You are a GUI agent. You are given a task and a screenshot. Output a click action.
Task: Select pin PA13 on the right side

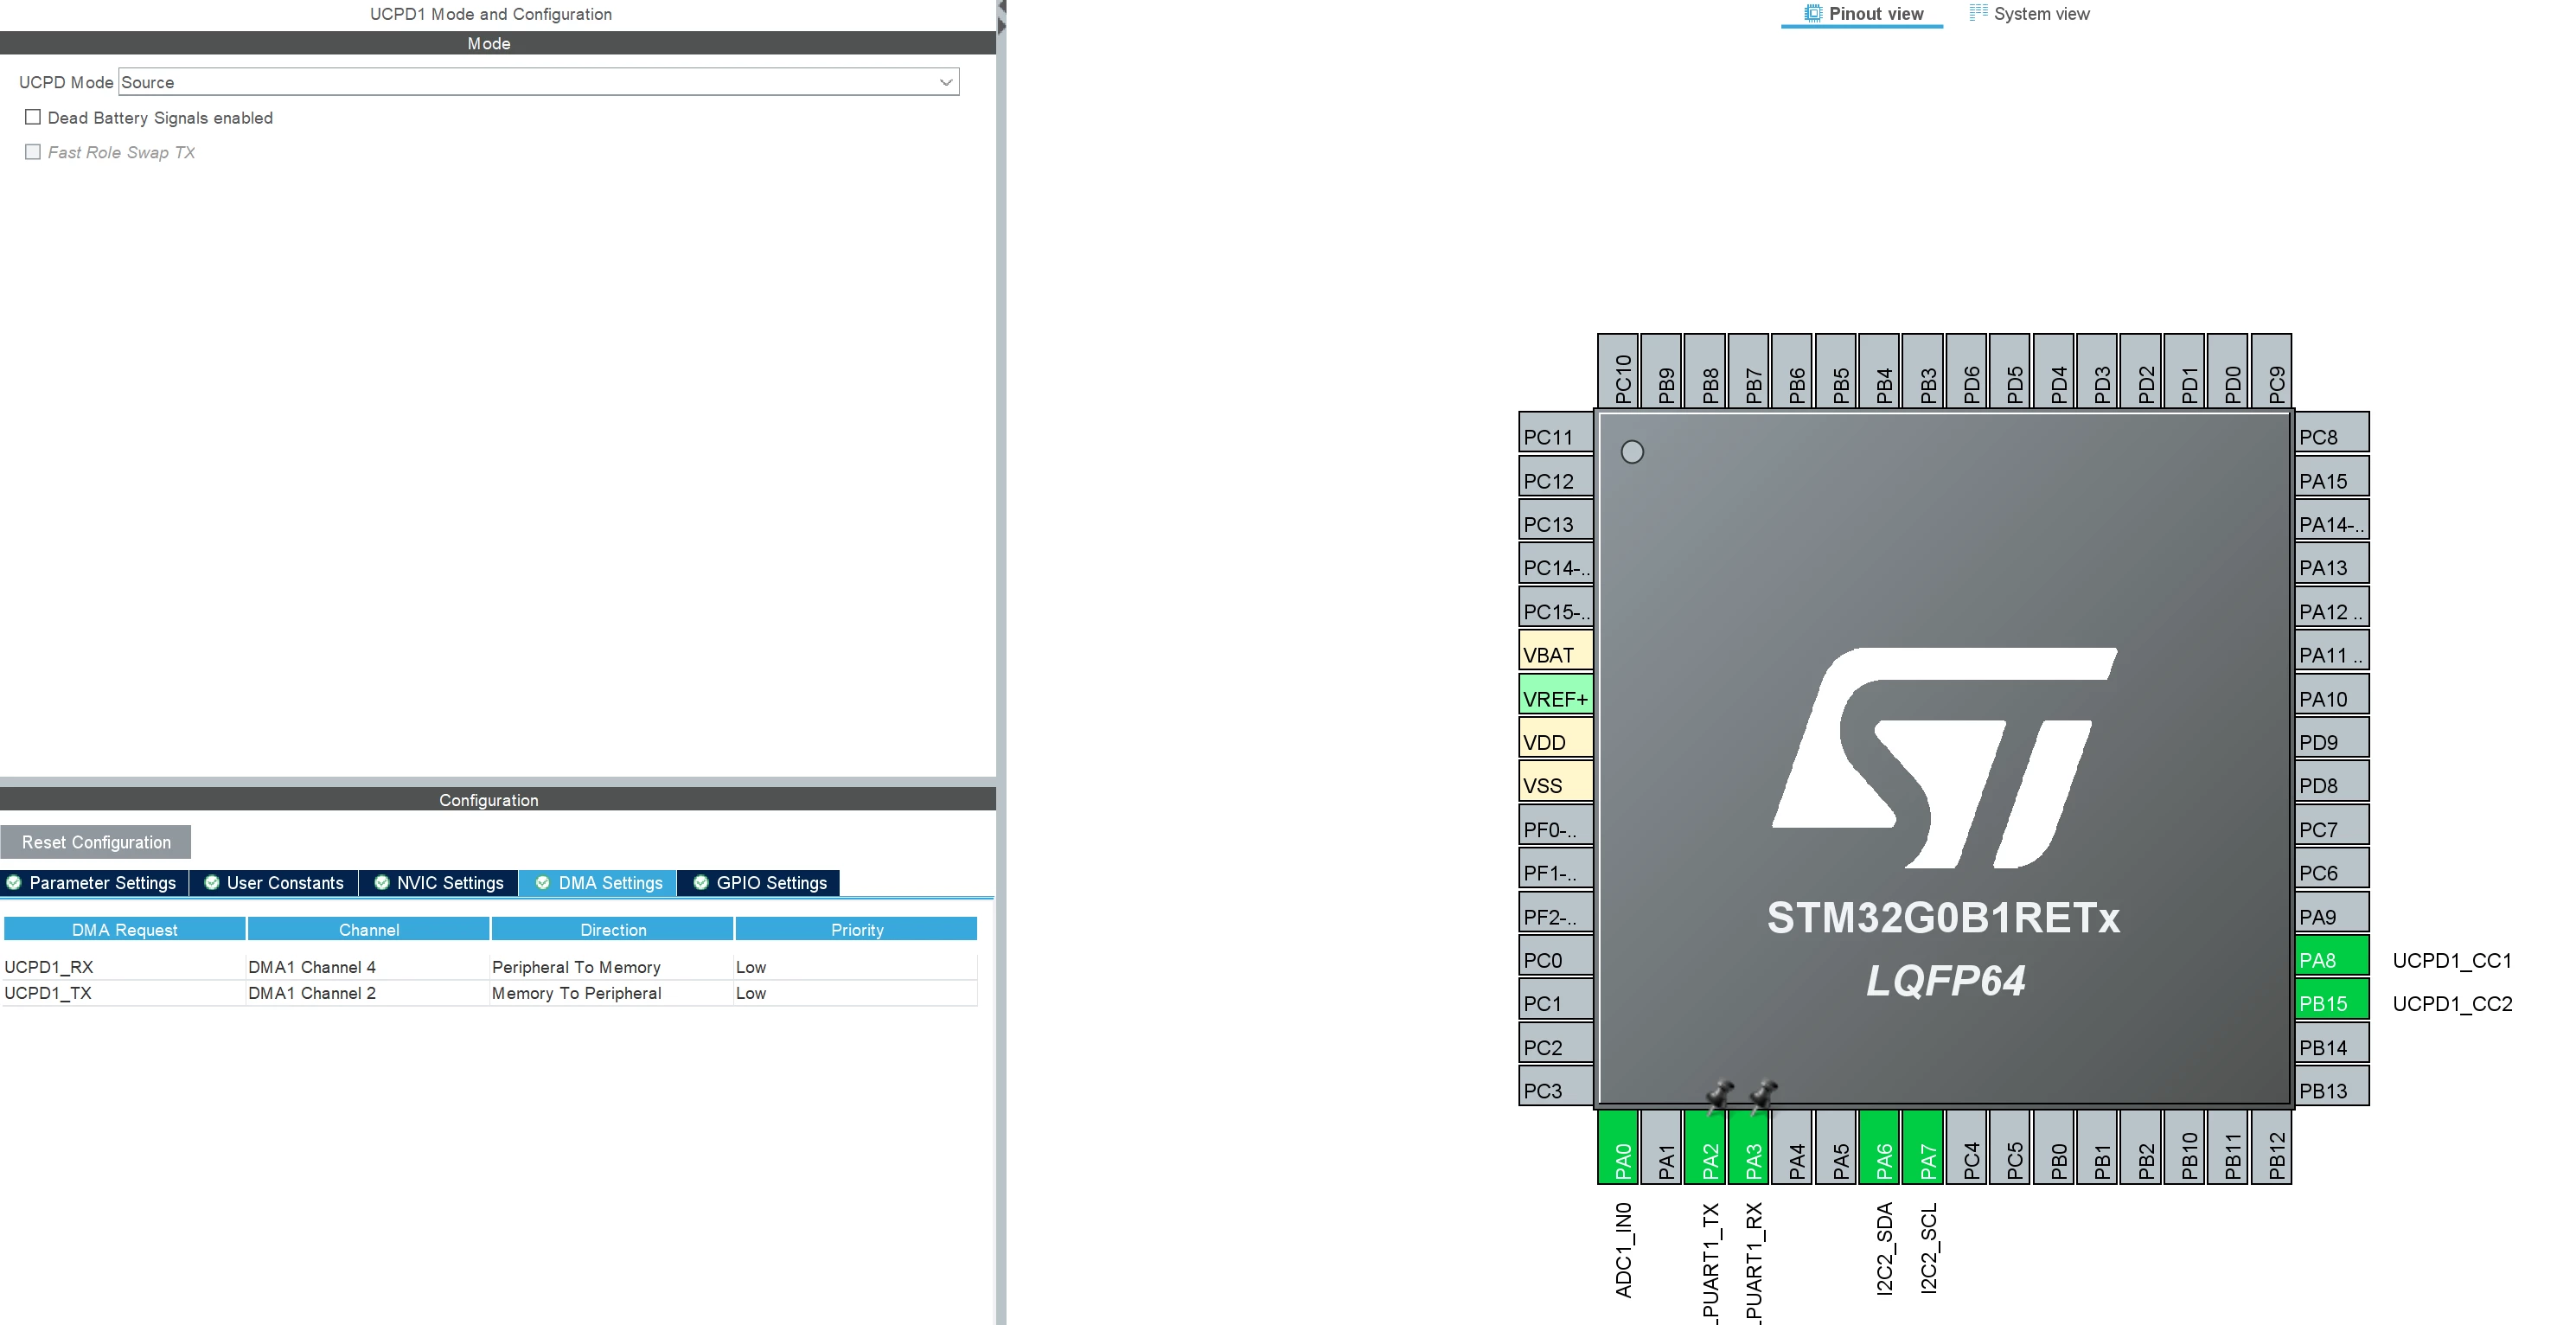tap(2332, 564)
